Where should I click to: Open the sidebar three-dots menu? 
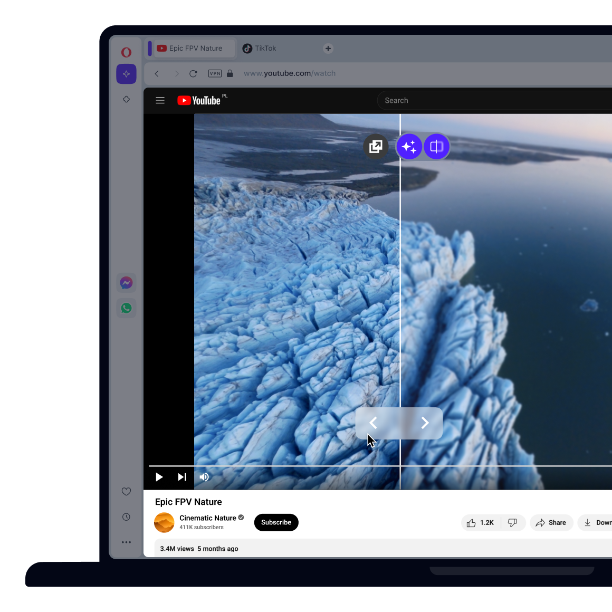[x=126, y=542]
